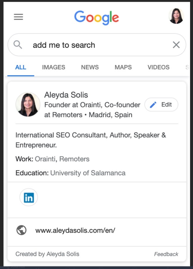Open the Remoters work link

(74, 159)
